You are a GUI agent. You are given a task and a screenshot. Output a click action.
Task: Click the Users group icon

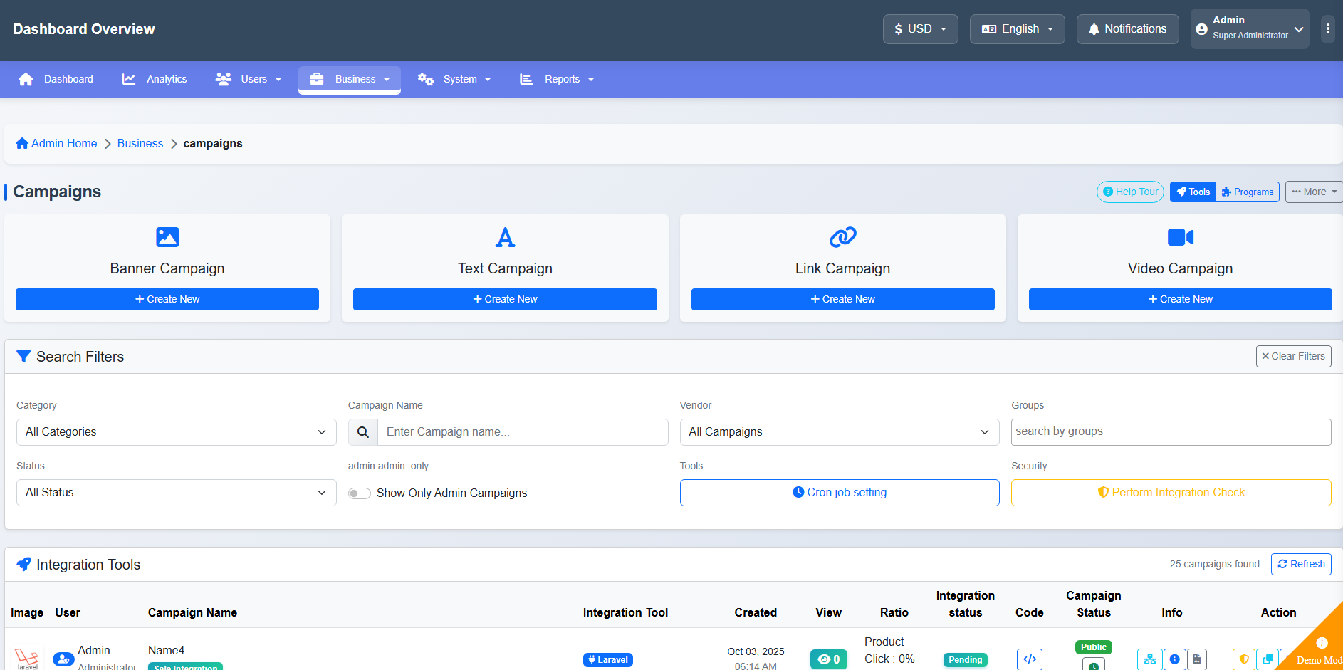[x=224, y=79]
